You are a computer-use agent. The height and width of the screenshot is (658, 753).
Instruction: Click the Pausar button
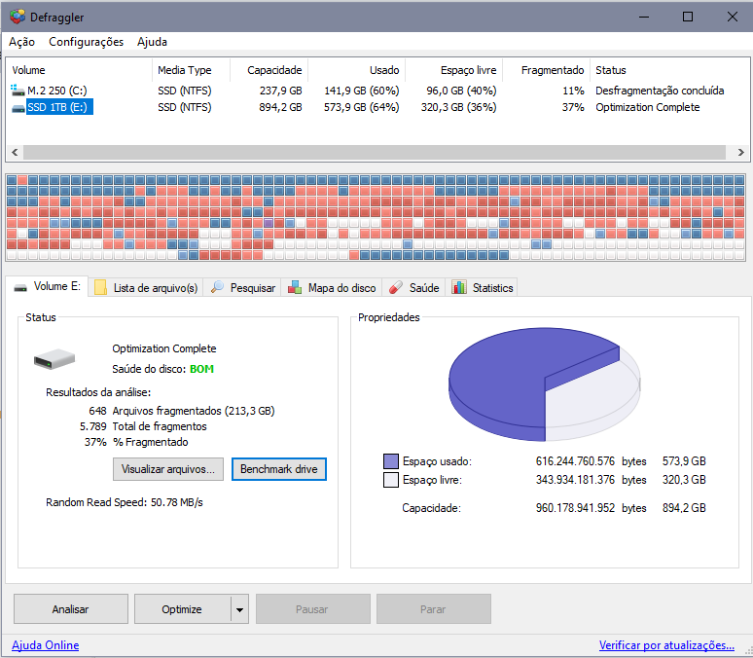coord(312,609)
